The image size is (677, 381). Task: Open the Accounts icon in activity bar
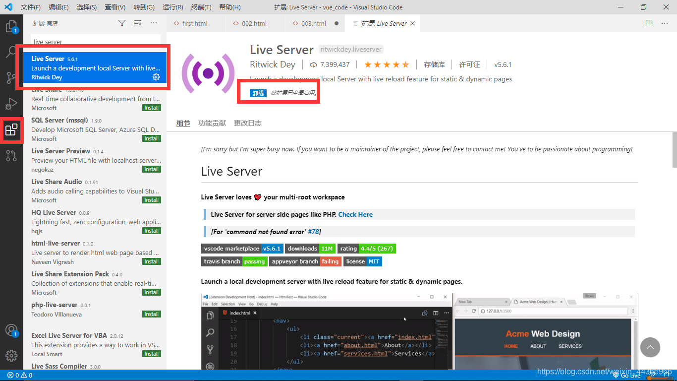tap(11, 330)
